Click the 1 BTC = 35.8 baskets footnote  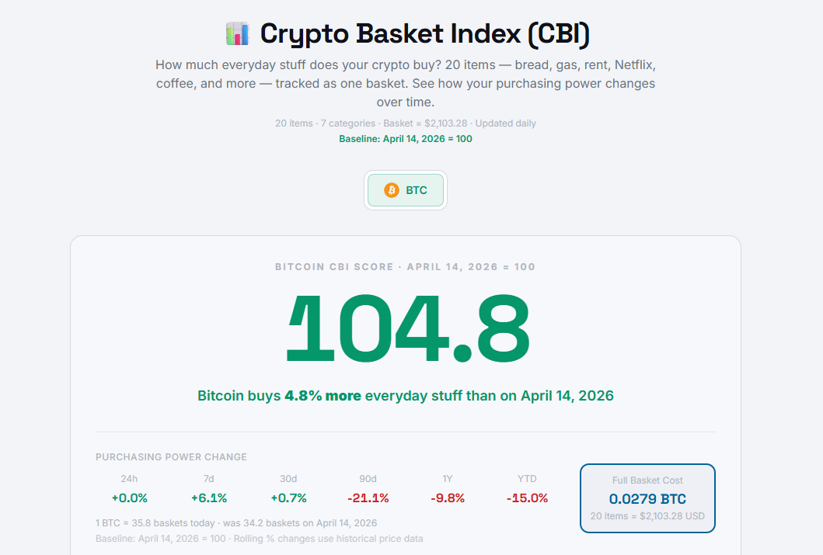coord(235,522)
